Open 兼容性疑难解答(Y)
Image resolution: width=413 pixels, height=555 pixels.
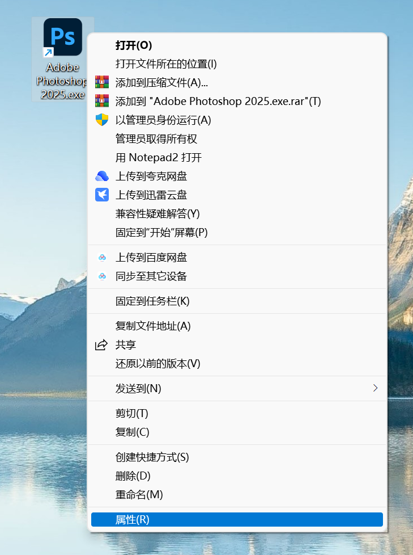click(x=237, y=214)
